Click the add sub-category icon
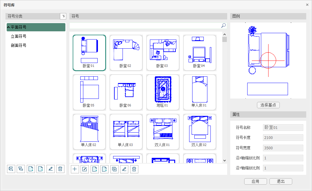Image resolution: width=312 pixels, height=191 pixels. coord(21,169)
